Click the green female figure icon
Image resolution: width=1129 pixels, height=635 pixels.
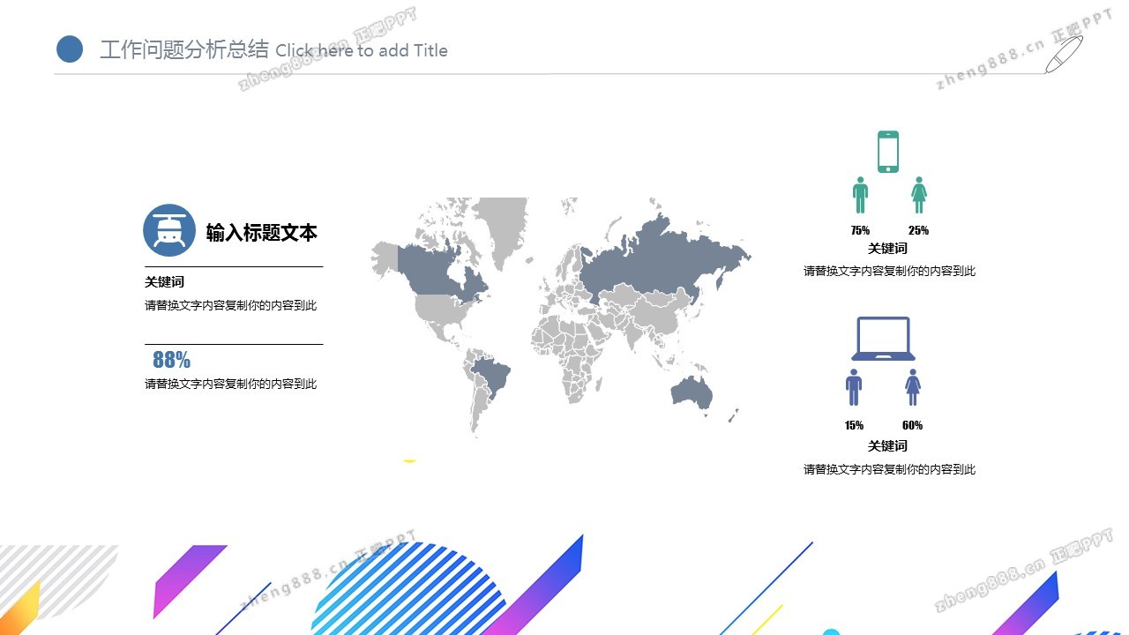point(918,195)
